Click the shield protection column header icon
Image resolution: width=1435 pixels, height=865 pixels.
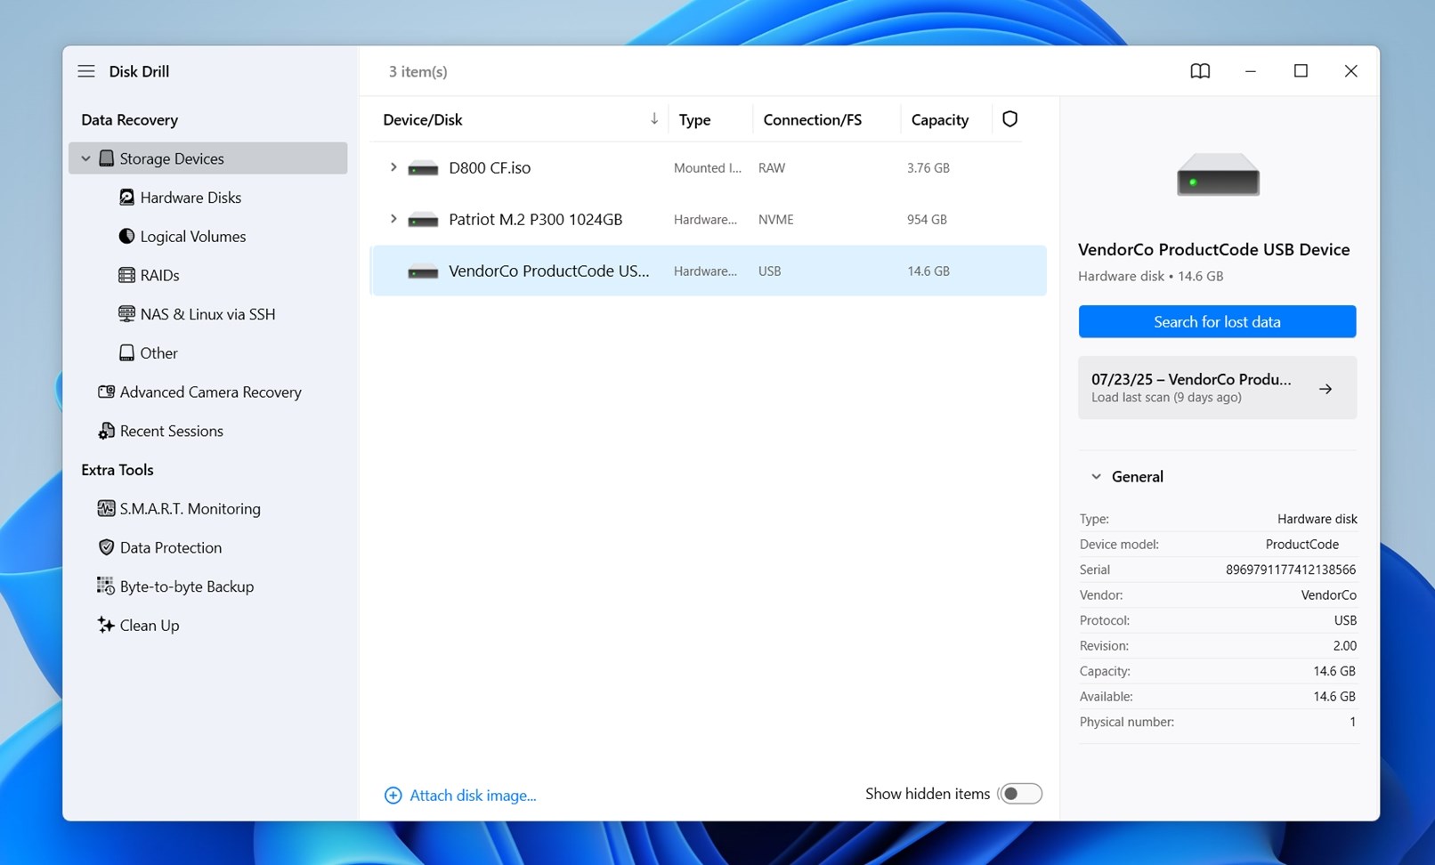click(1009, 119)
